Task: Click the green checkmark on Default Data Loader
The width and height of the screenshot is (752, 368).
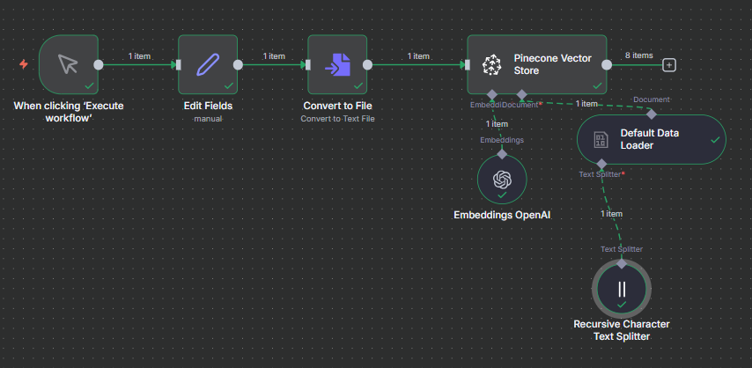Action: (x=716, y=139)
